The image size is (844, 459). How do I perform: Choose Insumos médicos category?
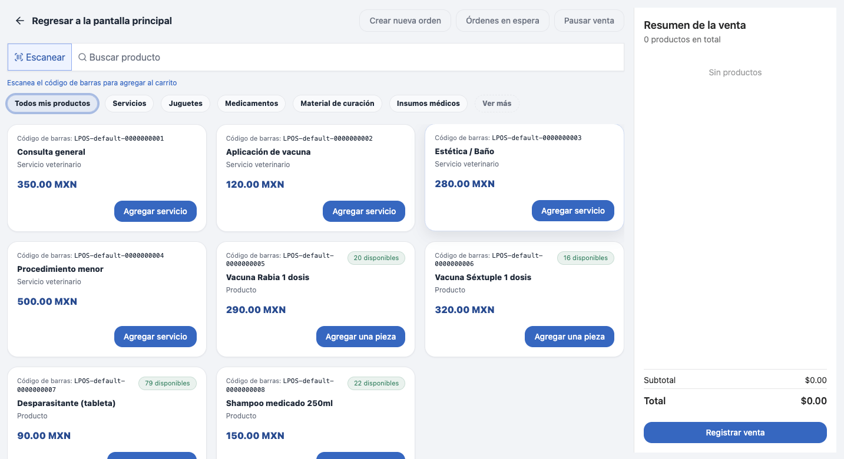pyautogui.click(x=428, y=104)
